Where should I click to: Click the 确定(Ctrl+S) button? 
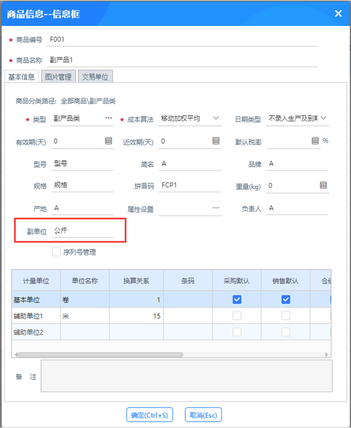tap(150, 415)
